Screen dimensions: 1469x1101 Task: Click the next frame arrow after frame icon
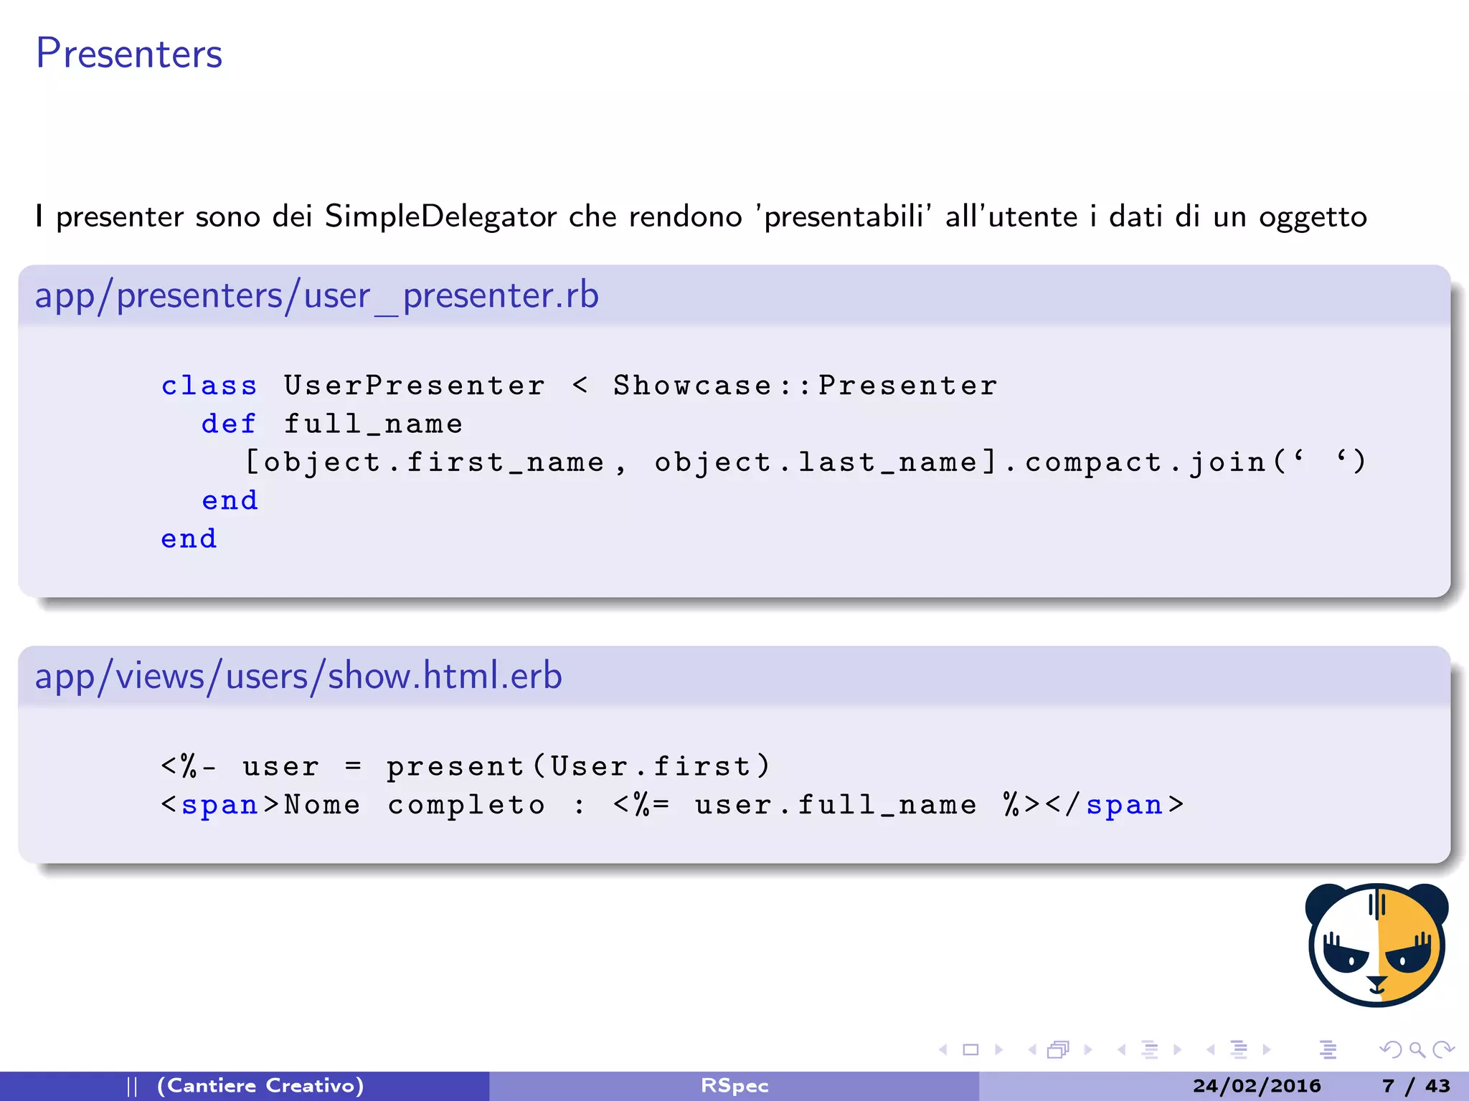click(1088, 1050)
